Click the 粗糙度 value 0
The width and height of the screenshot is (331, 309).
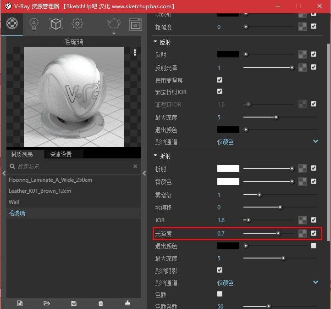(x=219, y=27)
